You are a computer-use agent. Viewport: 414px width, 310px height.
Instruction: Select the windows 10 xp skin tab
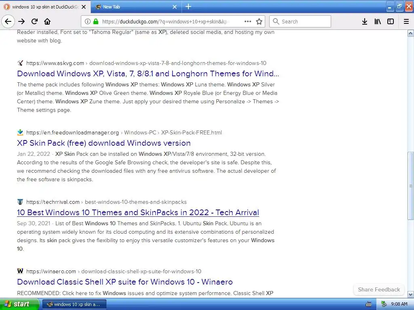pos(45,7)
